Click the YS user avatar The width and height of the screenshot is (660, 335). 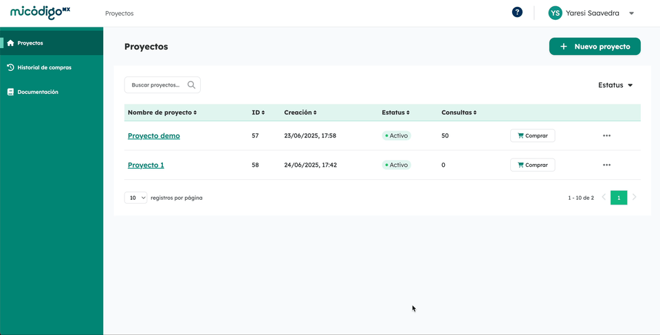(555, 13)
